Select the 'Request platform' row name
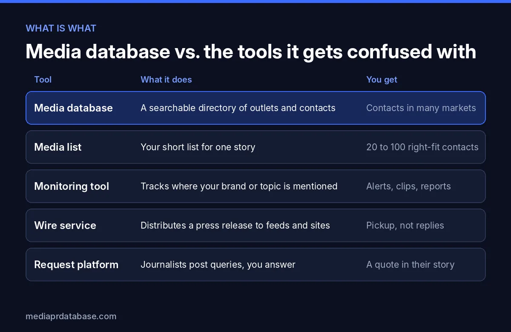The image size is (511, 332). point(76,265)
